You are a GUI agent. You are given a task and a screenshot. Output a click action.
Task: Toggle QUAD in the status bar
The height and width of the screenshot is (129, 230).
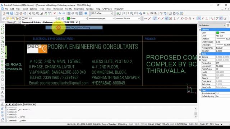(202, 124)
